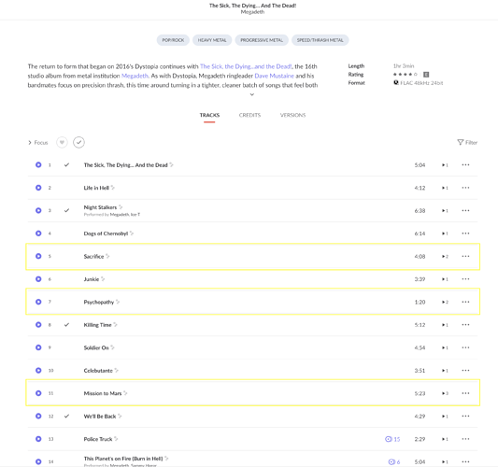Image resolution: width=498 pixels, height=467 pixels.
Task: Open the Filter tracks control
Action: [x=467, y=142]
